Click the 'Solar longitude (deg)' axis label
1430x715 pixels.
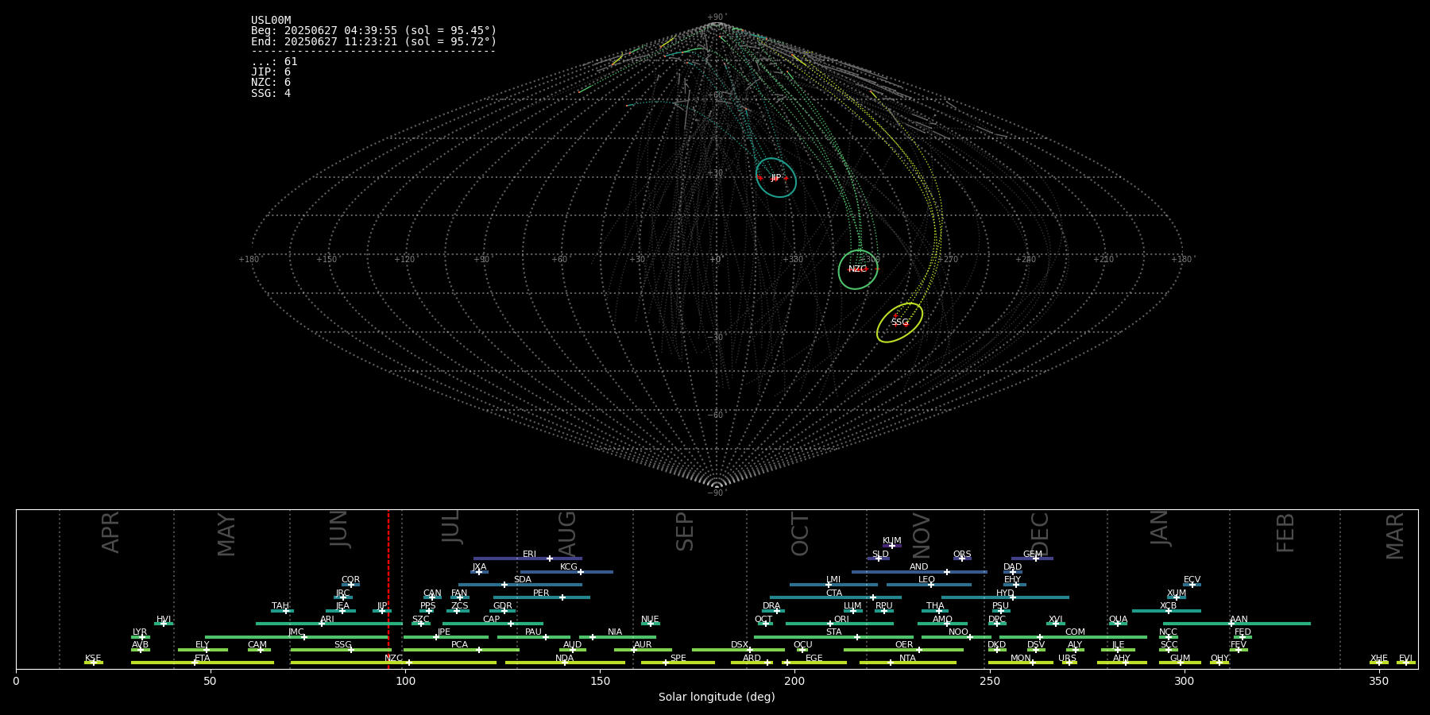[x=717, y=698]
